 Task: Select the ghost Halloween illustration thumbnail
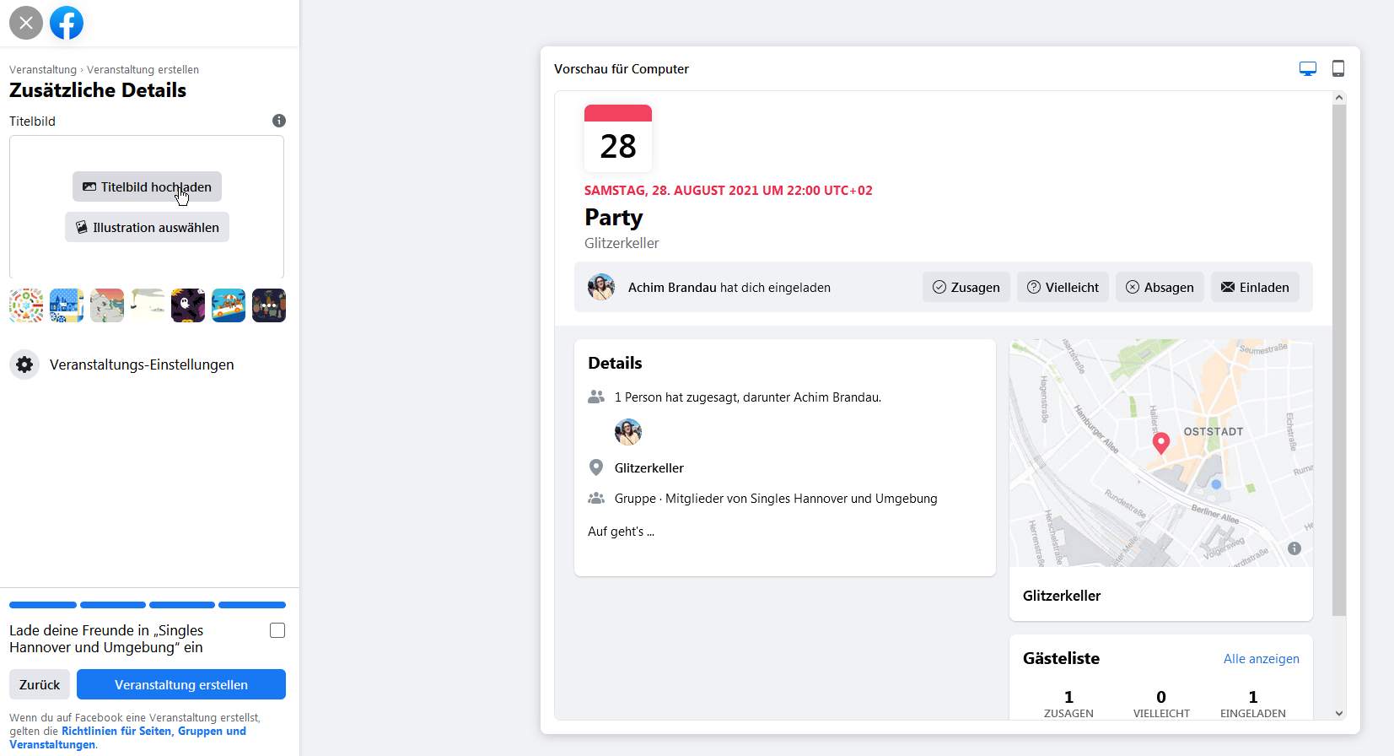coord(188,305)
